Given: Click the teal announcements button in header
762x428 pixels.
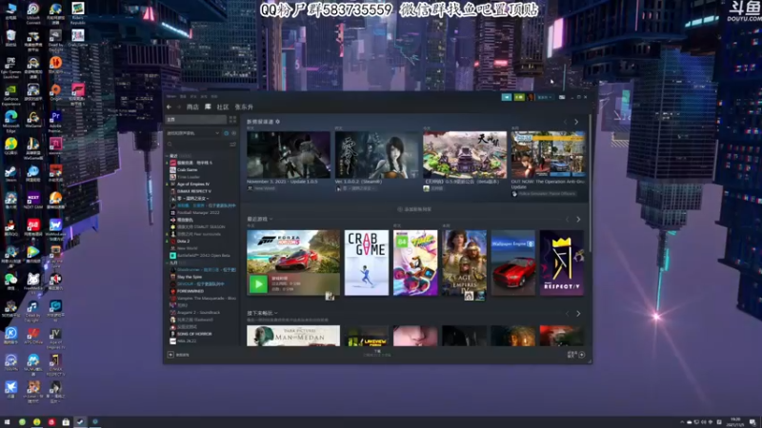Looking at the screenshot, I should click(x=507, y=97).
